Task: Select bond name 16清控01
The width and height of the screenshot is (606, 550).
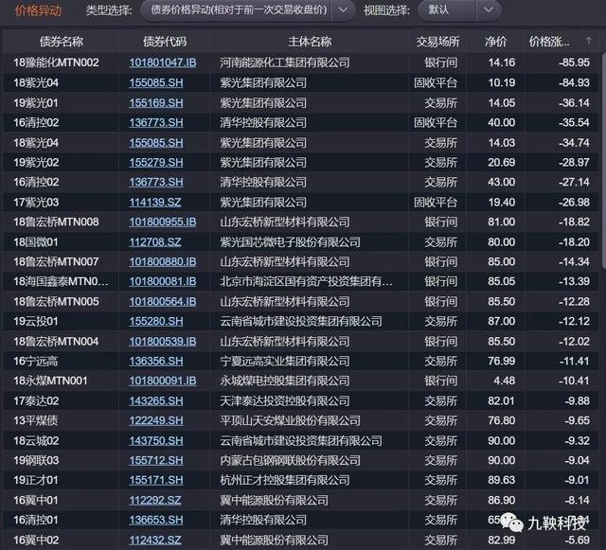Action: click(36, 520)
